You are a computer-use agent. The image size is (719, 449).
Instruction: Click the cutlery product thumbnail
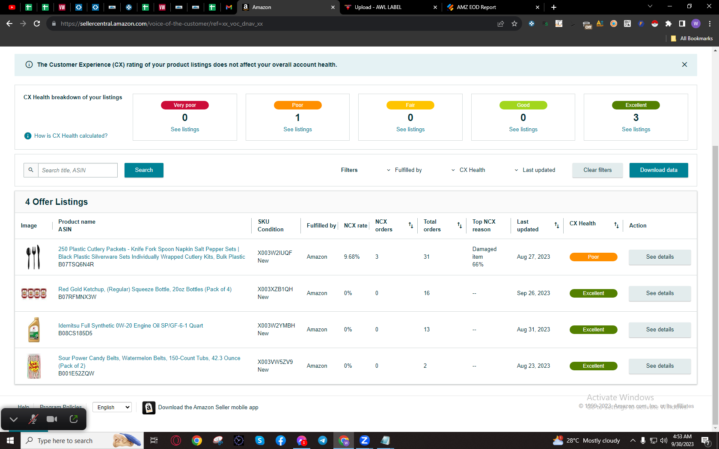(33, 257)
